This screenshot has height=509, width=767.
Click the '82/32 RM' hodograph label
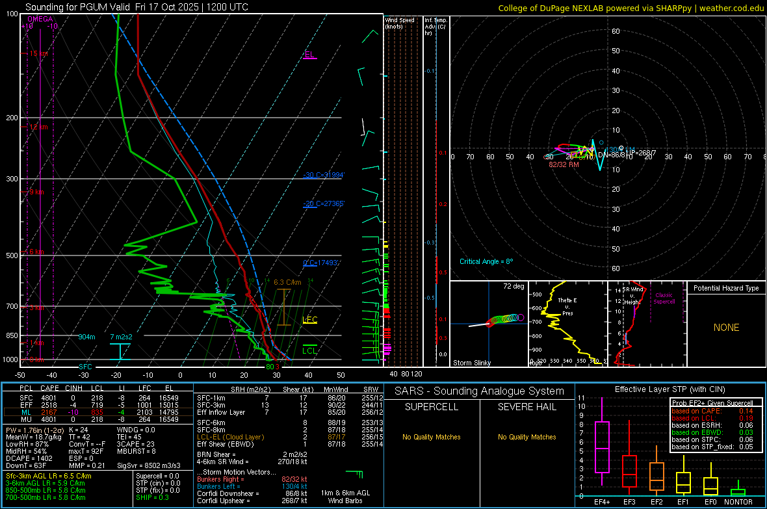[x=564, y=164]
